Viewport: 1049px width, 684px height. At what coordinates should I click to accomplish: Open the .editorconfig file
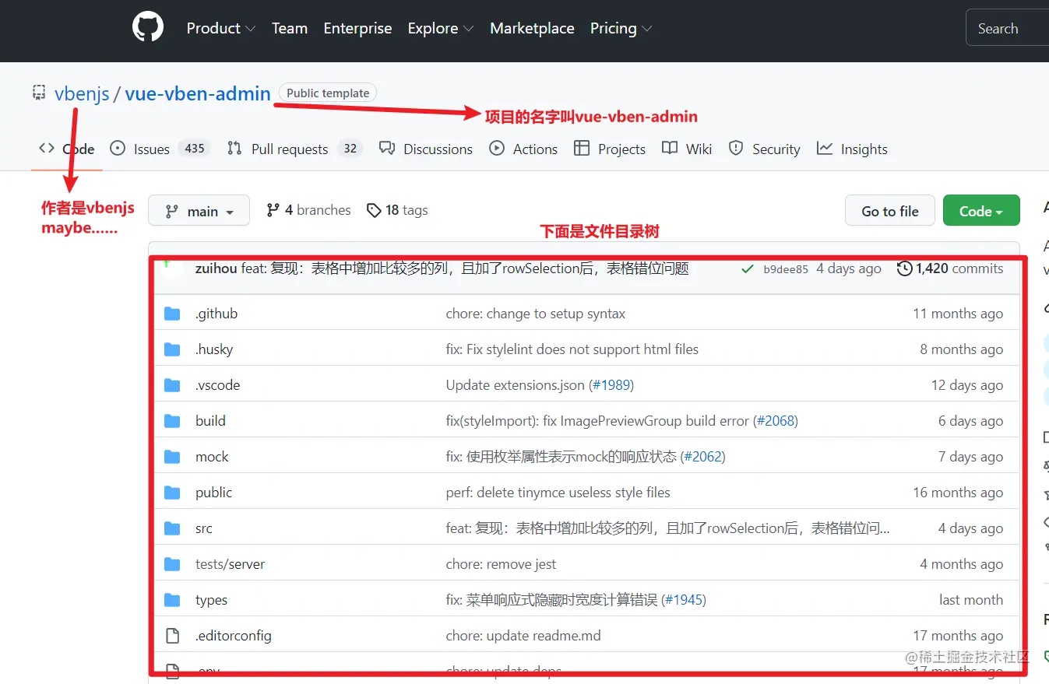[x=234, y=636]
